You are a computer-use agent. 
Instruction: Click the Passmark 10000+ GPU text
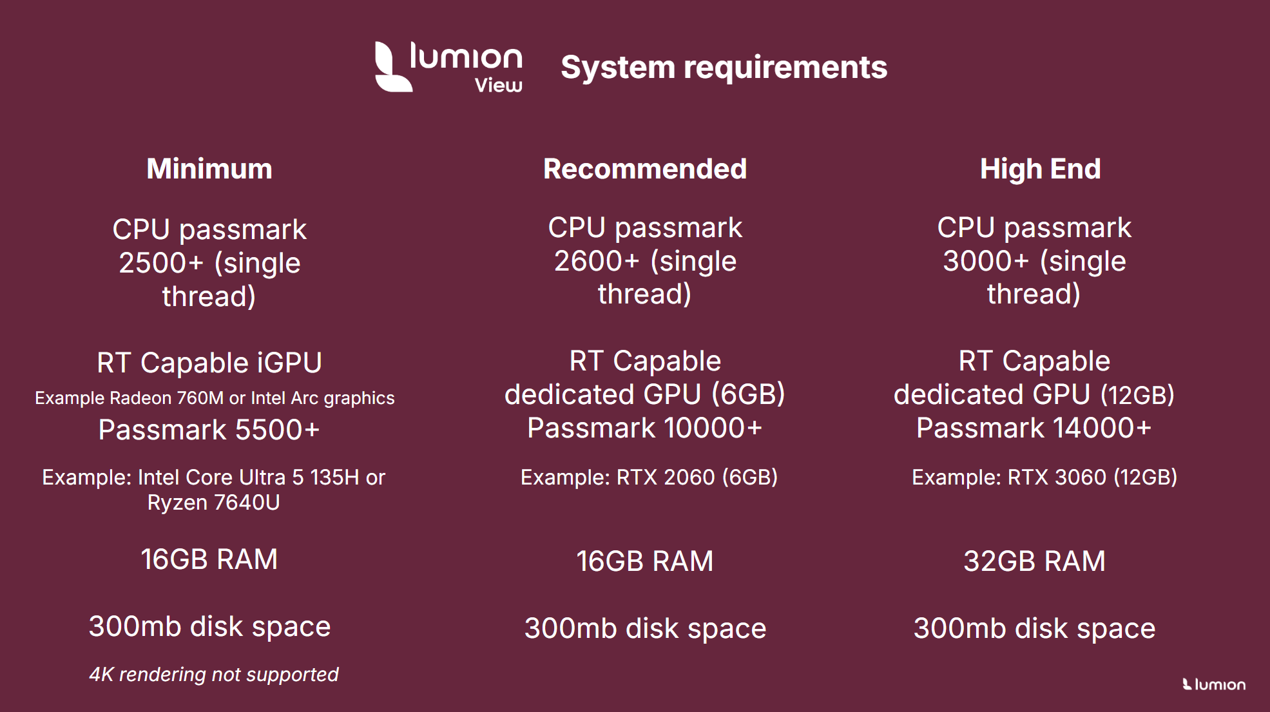645,428
